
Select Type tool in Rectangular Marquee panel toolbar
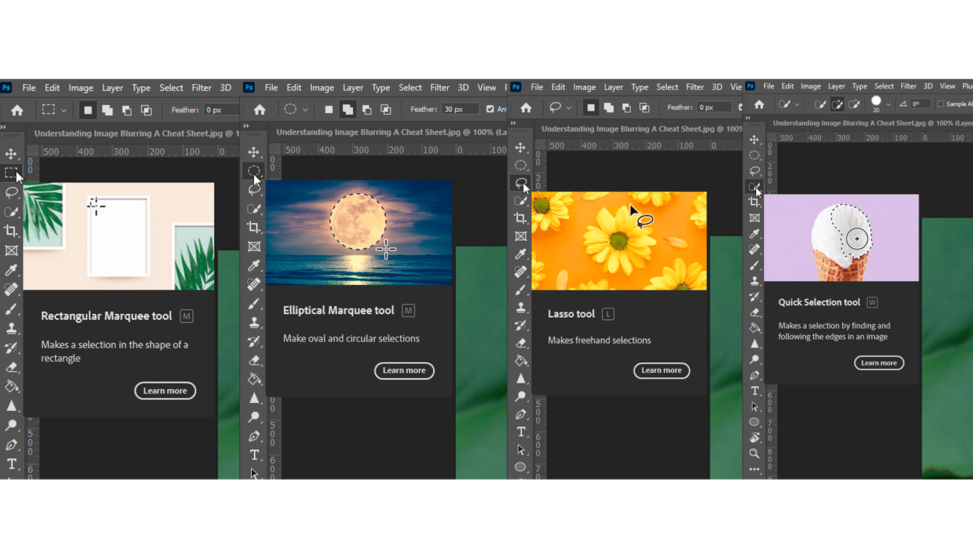11,464
